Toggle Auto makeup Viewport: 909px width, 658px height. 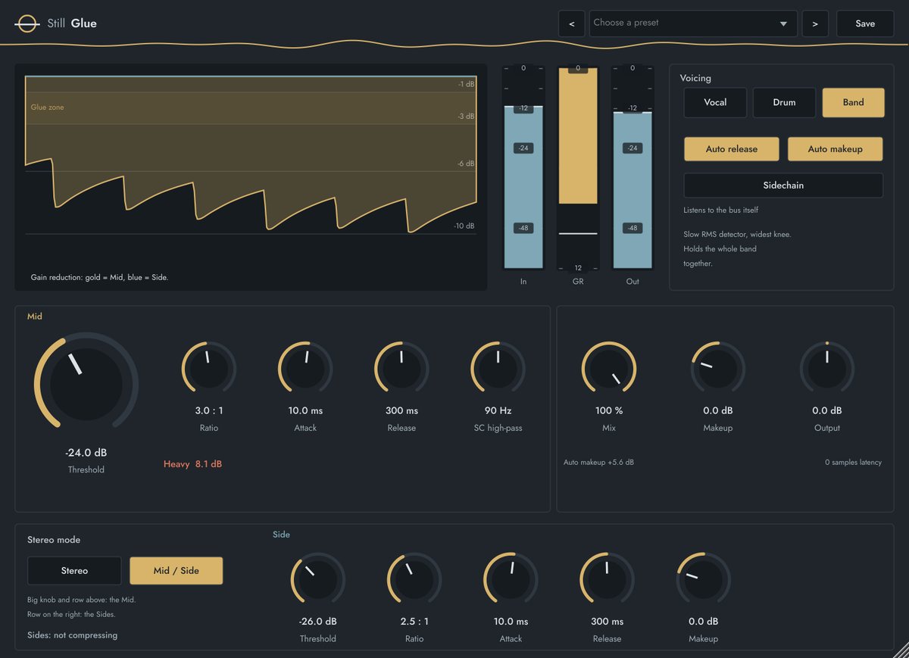coord(835,149)
